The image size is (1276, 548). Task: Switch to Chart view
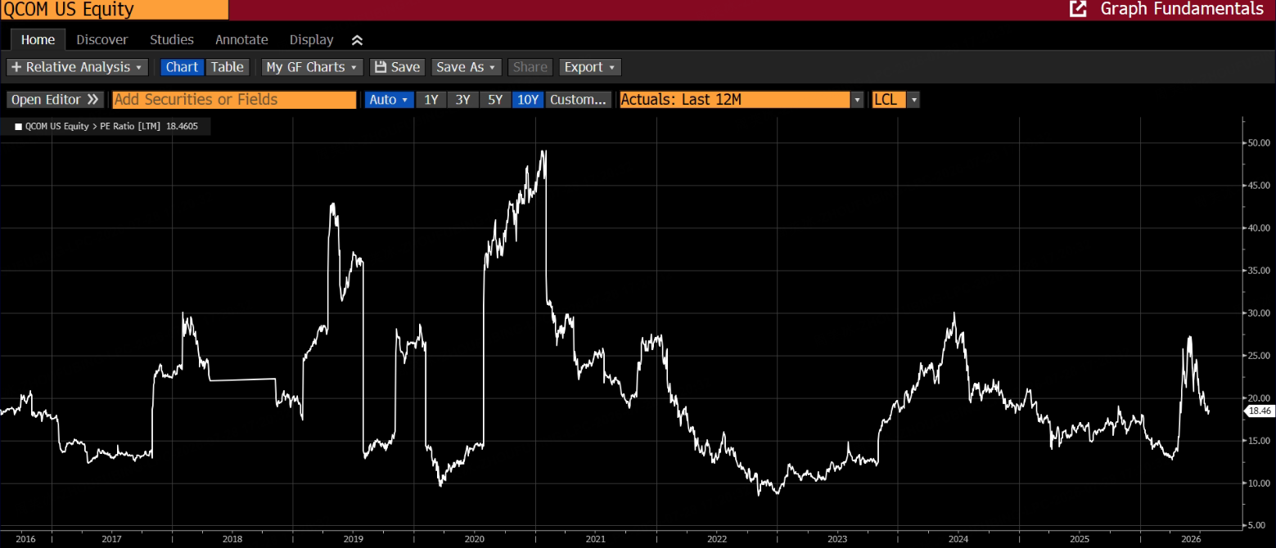click(x=182, y=67)
